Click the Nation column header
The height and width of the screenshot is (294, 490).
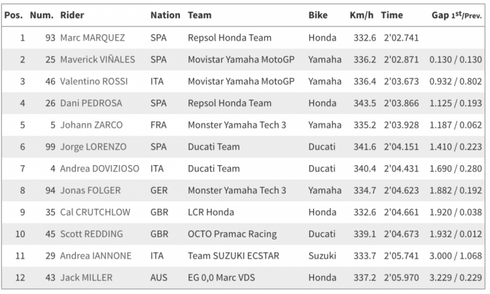(x=165, y=15)
